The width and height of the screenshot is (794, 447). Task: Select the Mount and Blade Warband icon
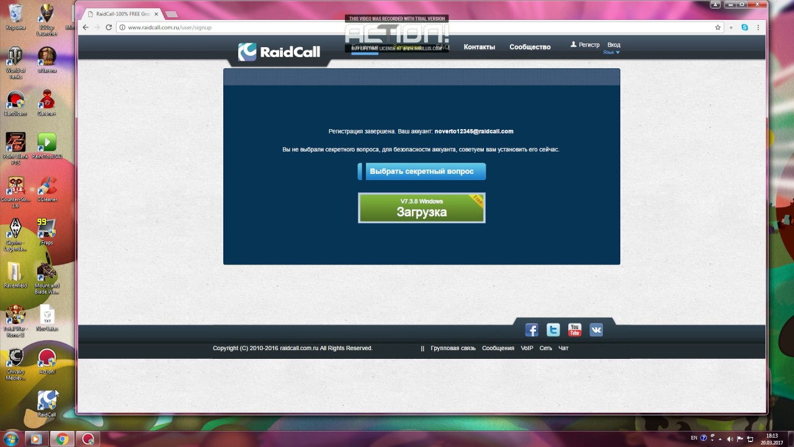47,278
